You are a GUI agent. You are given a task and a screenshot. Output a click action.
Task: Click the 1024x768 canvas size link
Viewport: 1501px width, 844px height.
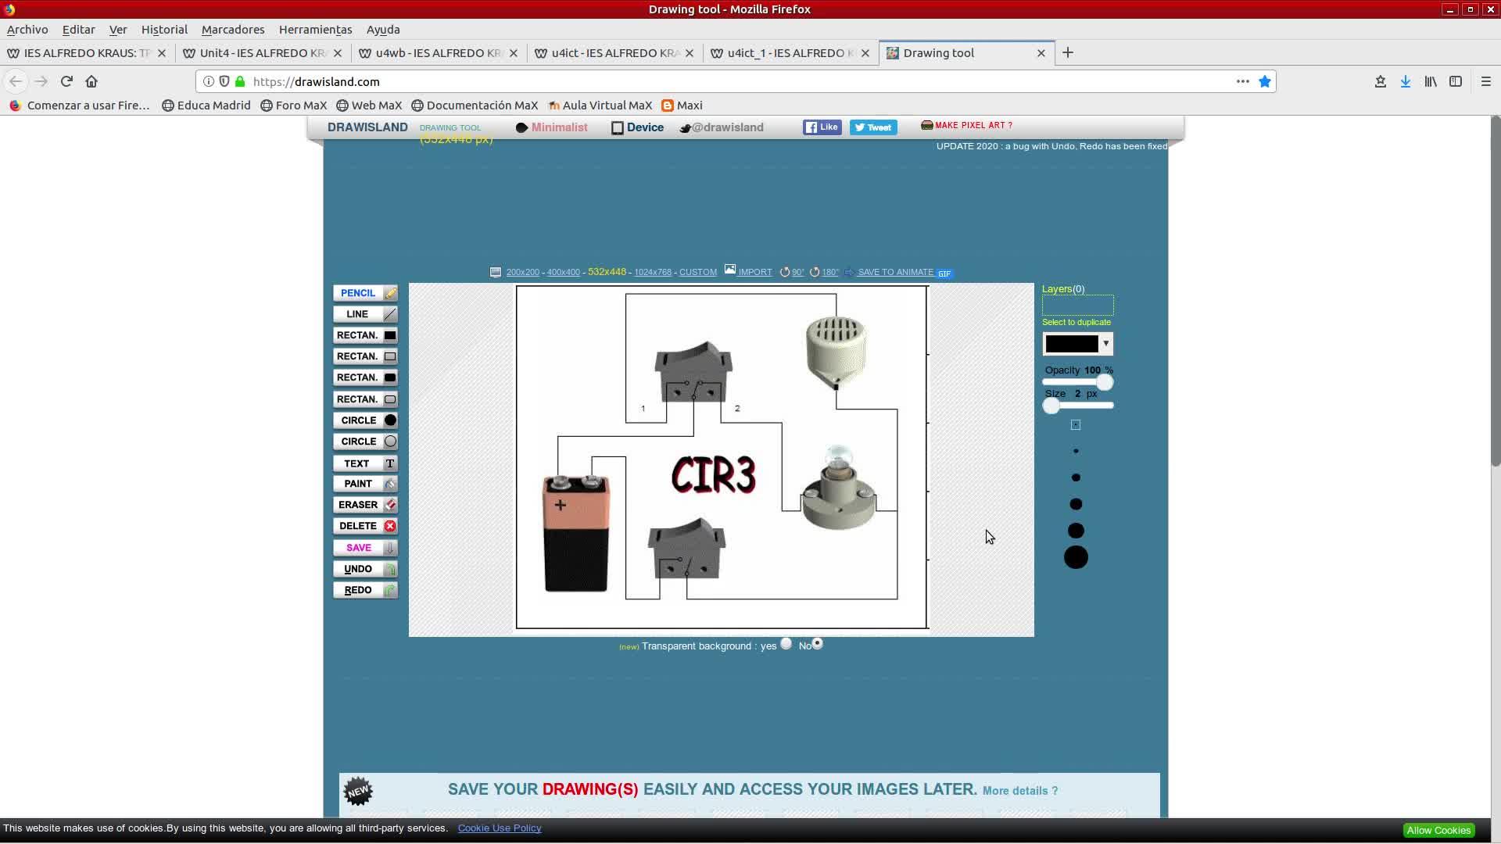click(x=653, y=273)
